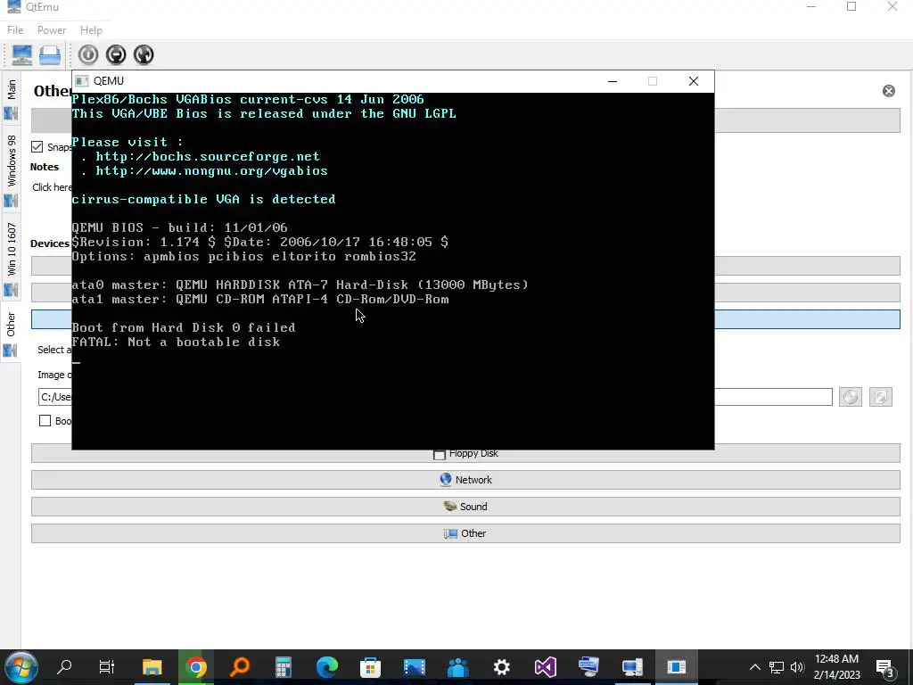
Task: Expand the Other device section
Action: (x=465, y=533)
